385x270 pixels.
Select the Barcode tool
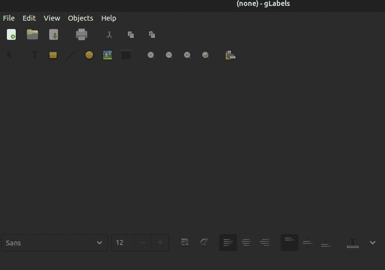(x=126, y=55)
